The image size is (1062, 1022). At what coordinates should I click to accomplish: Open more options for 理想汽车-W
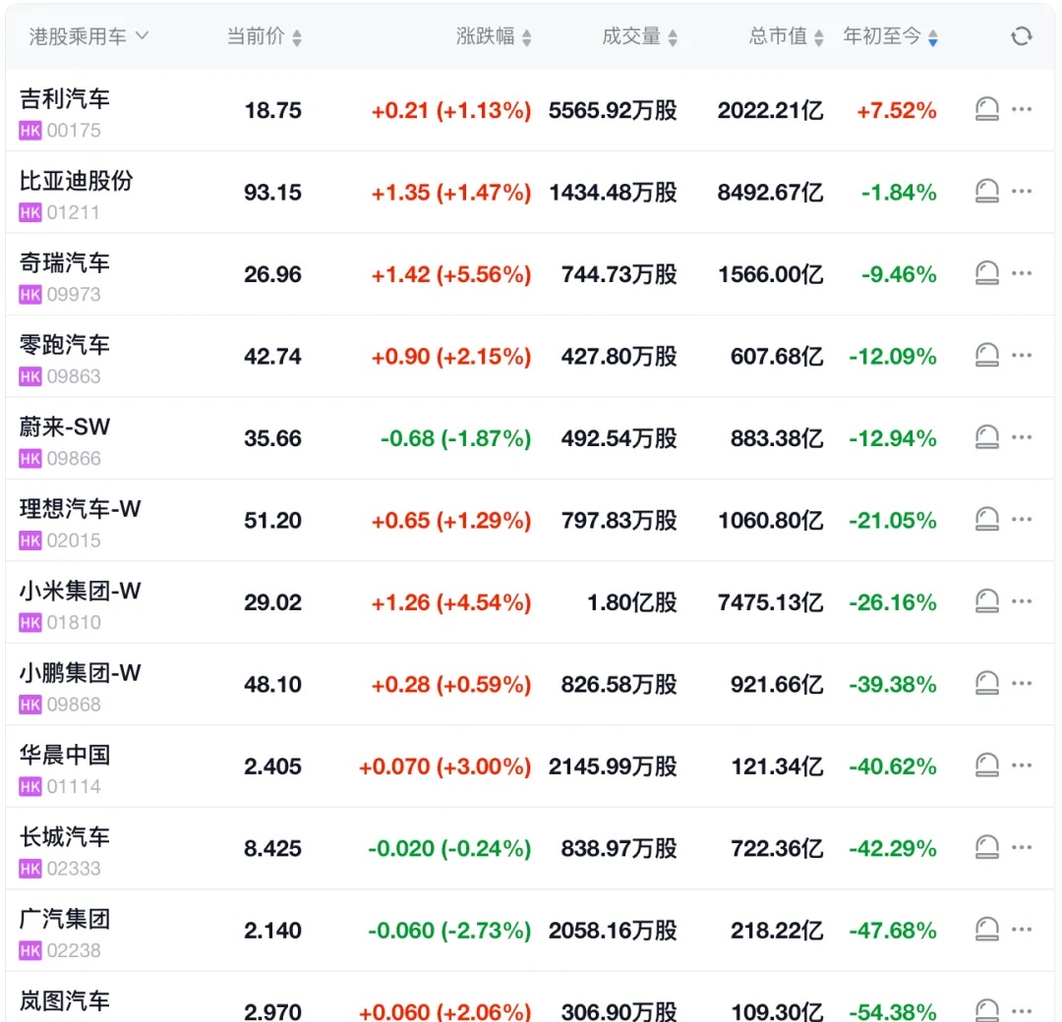[1022, 519]
